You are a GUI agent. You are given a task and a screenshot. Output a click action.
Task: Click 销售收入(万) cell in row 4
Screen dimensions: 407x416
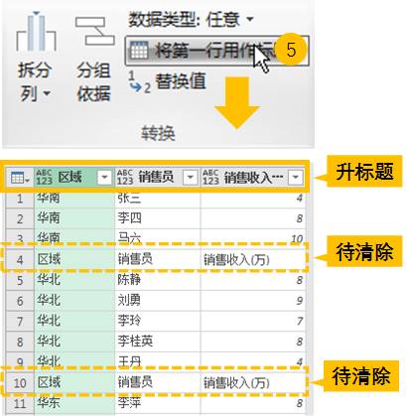252,259
